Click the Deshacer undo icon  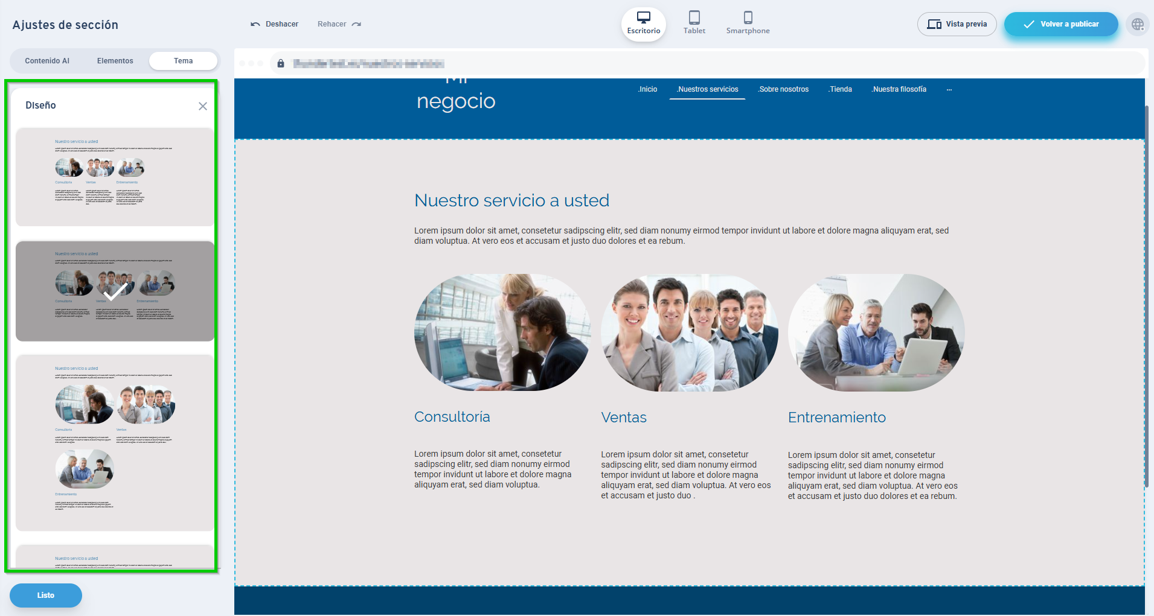[255, 24]
